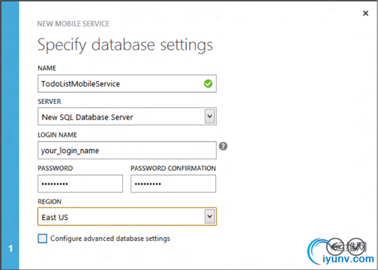
Task: Click the 'East US' region combo box
Action: [x=127, y=216]
